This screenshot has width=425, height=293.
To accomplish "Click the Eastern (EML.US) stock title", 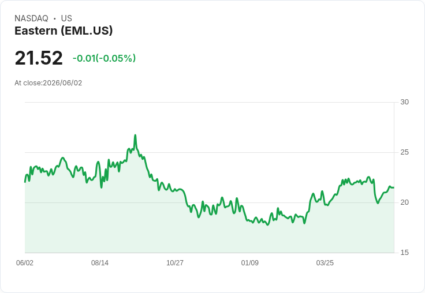I will click(x=64, y=31).
